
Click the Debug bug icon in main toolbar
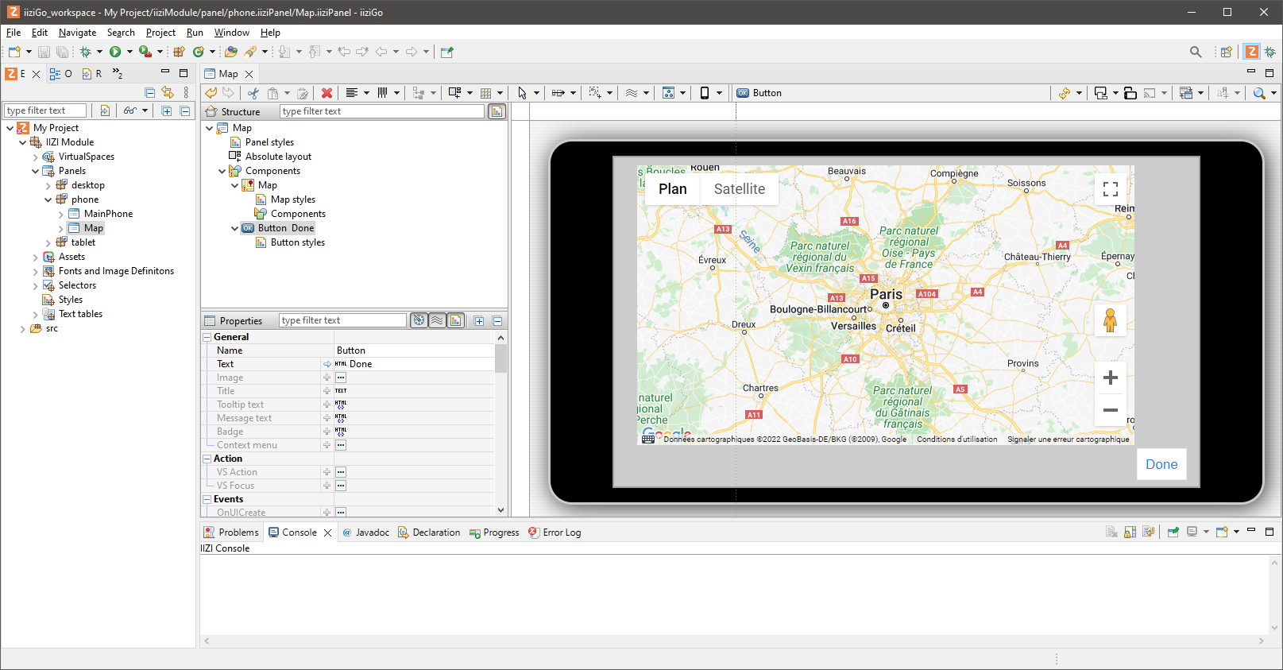pos(85,52)
